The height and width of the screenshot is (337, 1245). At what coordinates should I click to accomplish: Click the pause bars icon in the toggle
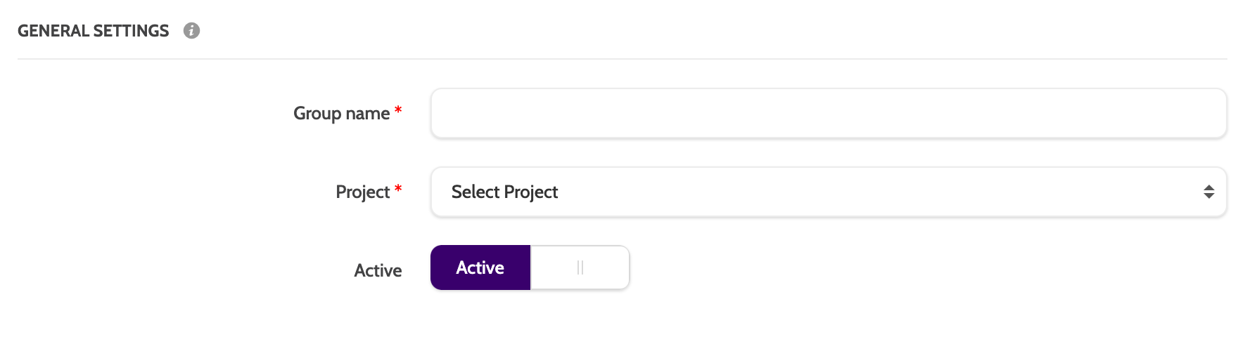coord(580,267)
